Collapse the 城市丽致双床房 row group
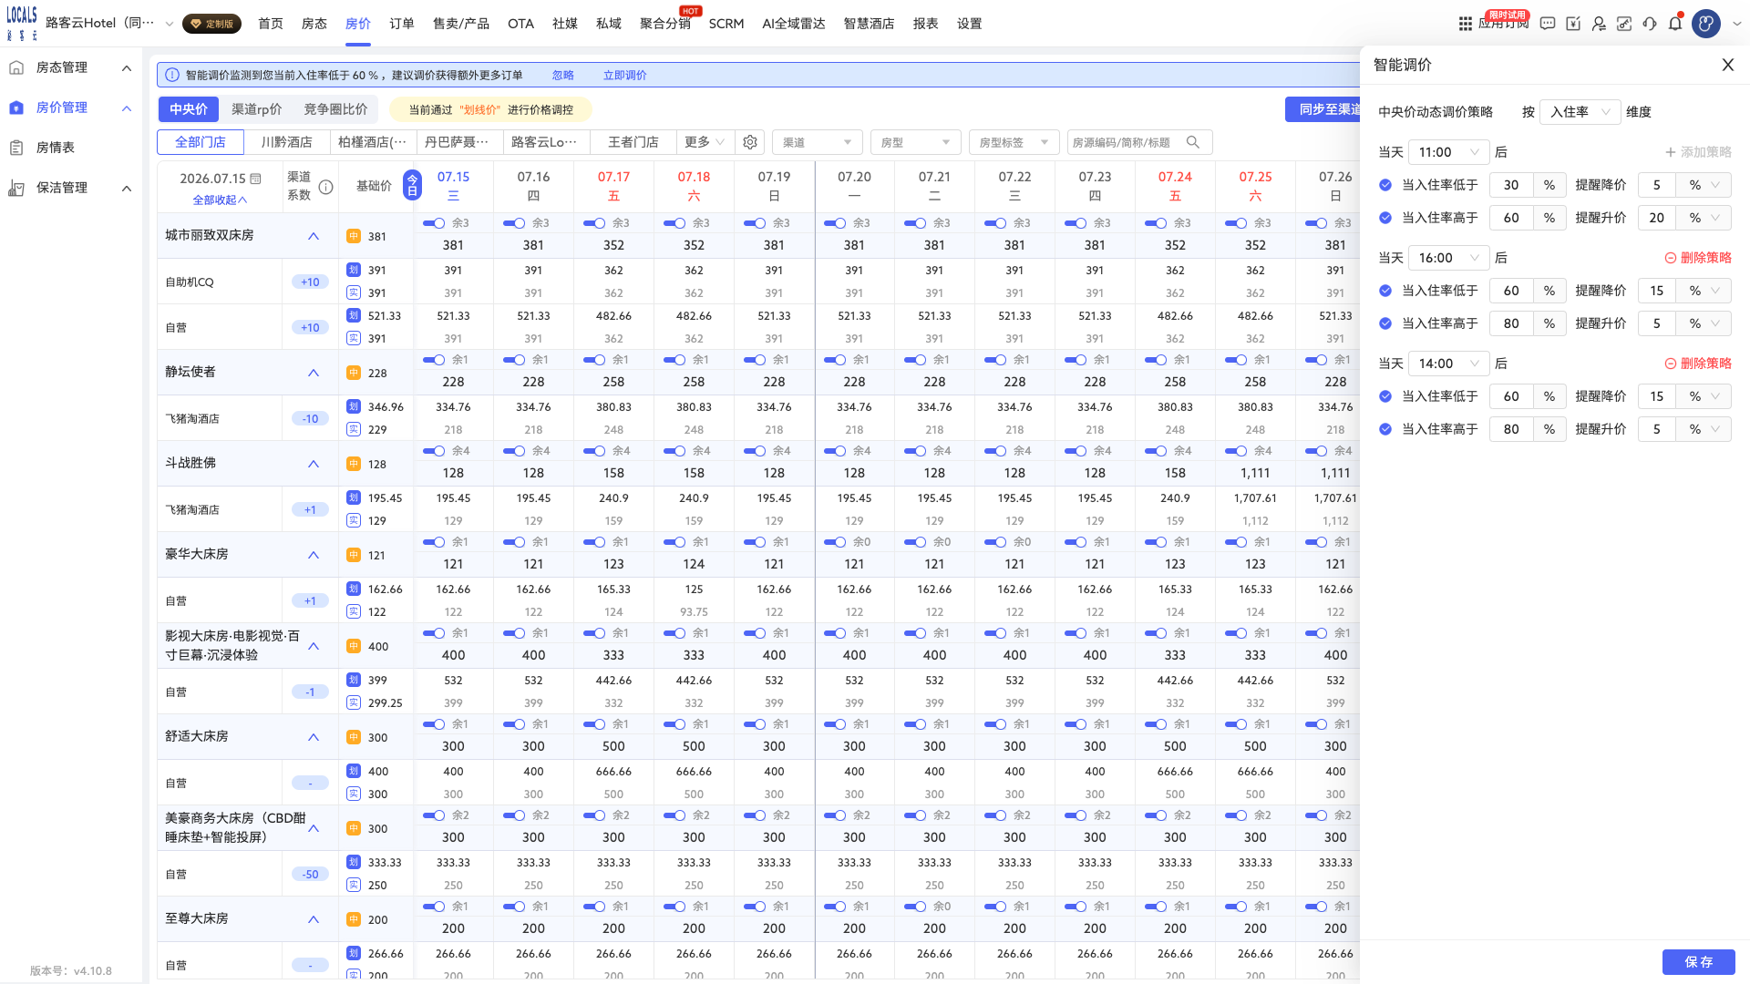1750x984 pixels. (314, 236)
